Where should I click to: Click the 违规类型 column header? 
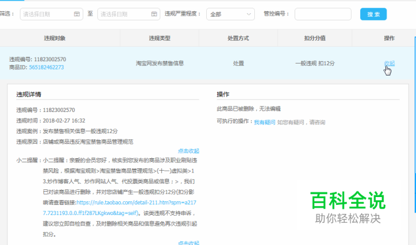tap(159, 38)
